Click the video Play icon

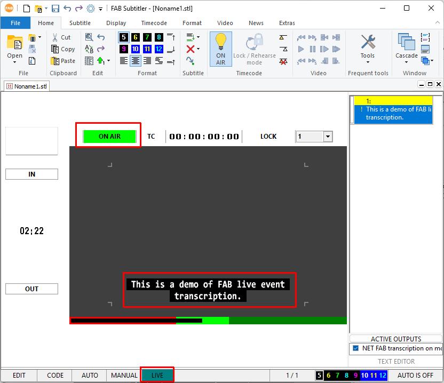point(301,49)
